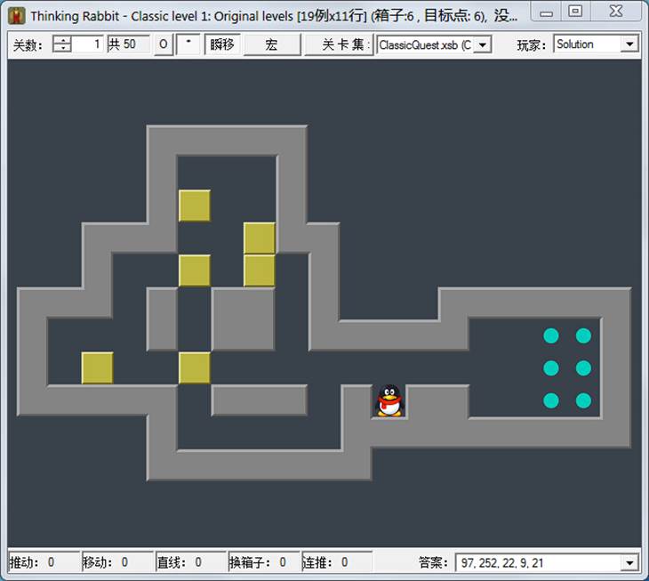The width and height of the screenshot is (649, 581).
Task: Click the app icon in the title bar
Action: (x=16, y=13)
